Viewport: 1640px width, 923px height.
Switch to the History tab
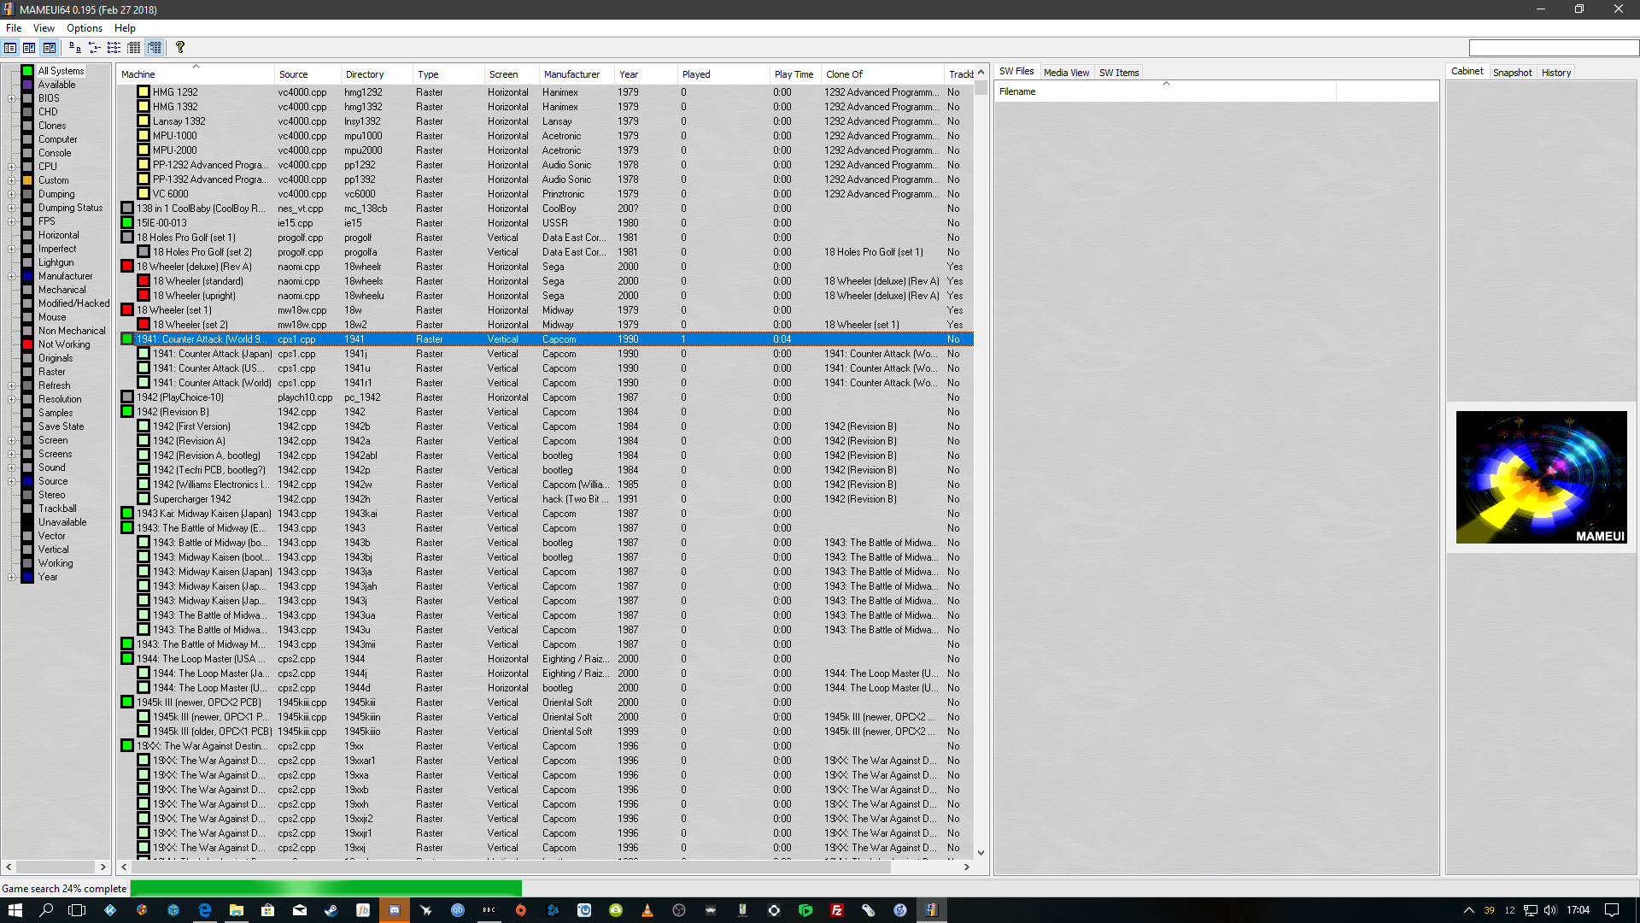pyautogui.click(x=1555, y=73)
